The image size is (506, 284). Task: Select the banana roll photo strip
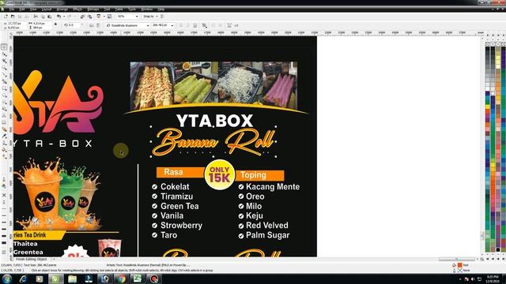point(213,86)
